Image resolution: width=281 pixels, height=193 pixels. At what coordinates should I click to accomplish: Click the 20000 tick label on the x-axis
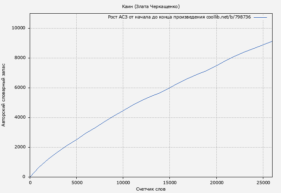(x=216, y=182)
